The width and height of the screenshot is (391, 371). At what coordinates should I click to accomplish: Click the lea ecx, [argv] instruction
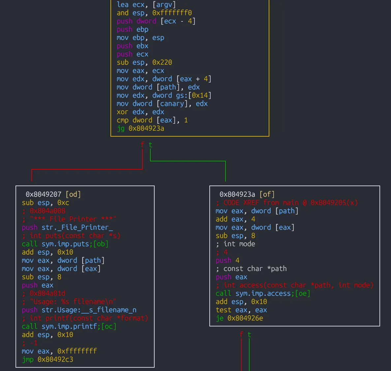click(146, 5)
